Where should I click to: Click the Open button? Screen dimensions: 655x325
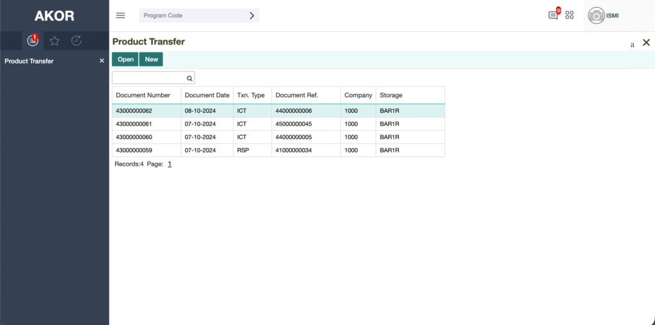pyautogui.click(x=125, y=59)
